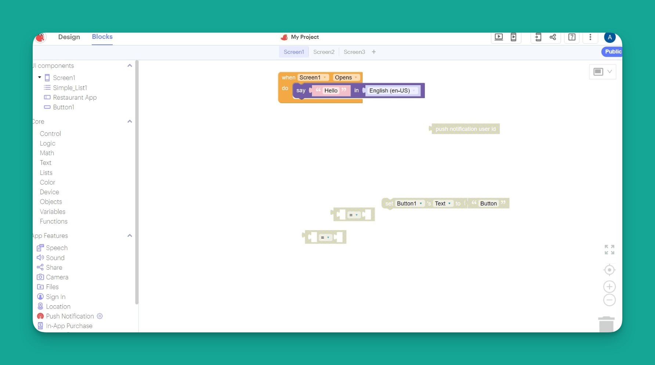This screenshot has height=365, width=655.
Task: Click the push notification user id block
Action: [x=465, y=129]
